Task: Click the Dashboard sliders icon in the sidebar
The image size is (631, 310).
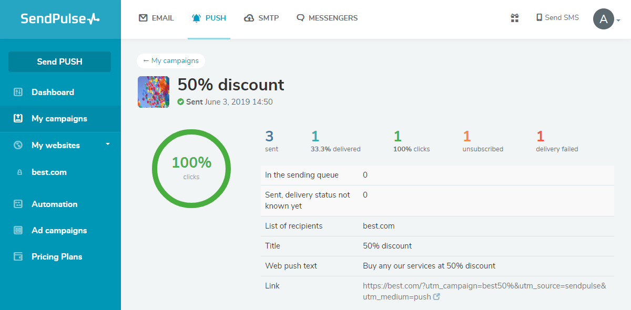Action: tap(18, 92)
